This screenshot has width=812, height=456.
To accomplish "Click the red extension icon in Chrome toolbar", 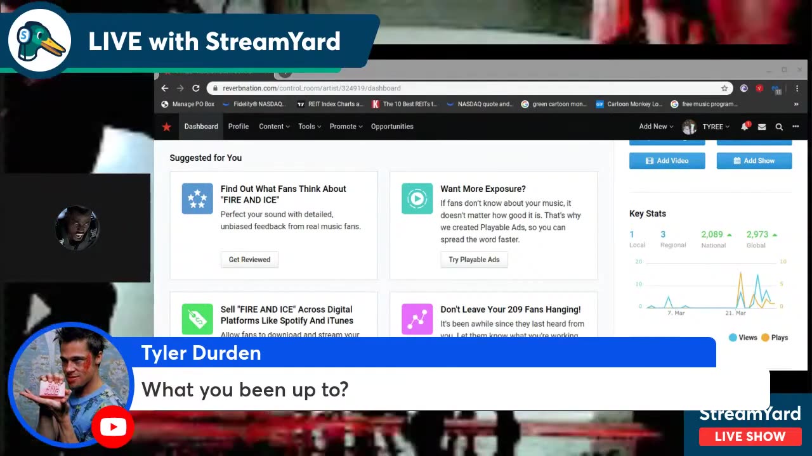I will 759,88.
